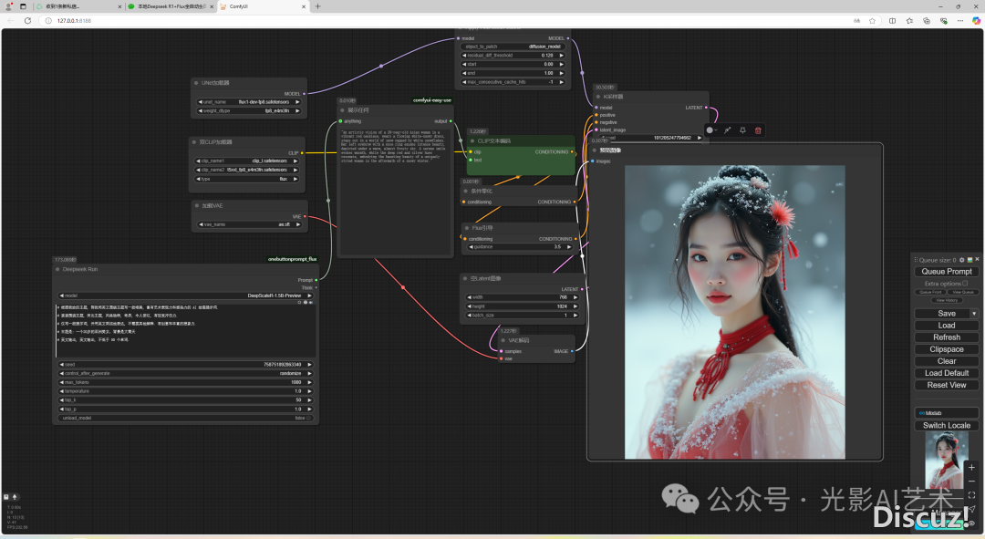The width and height of the screenshot is (985, 539).
Task: Collapse the K采样器 node via its dot
Action: click(x=598, y=97)
